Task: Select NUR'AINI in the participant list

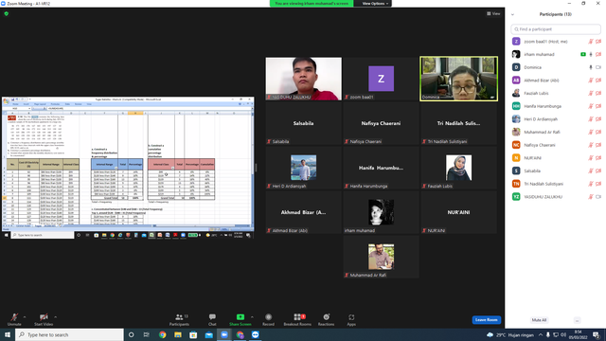Action: pyautogui.click(x=556, y=158)
